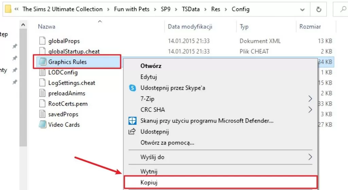Select the globalProps file icon
This screenshot has height=190, width=348.
[x=42, y=41]
